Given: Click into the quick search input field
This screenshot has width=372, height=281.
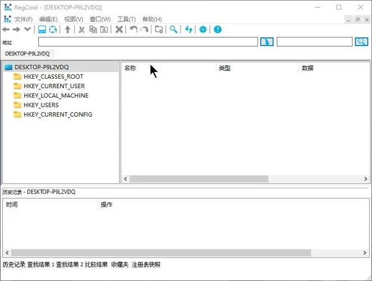Looking at the screenshot, I should (x=315, y=42).
